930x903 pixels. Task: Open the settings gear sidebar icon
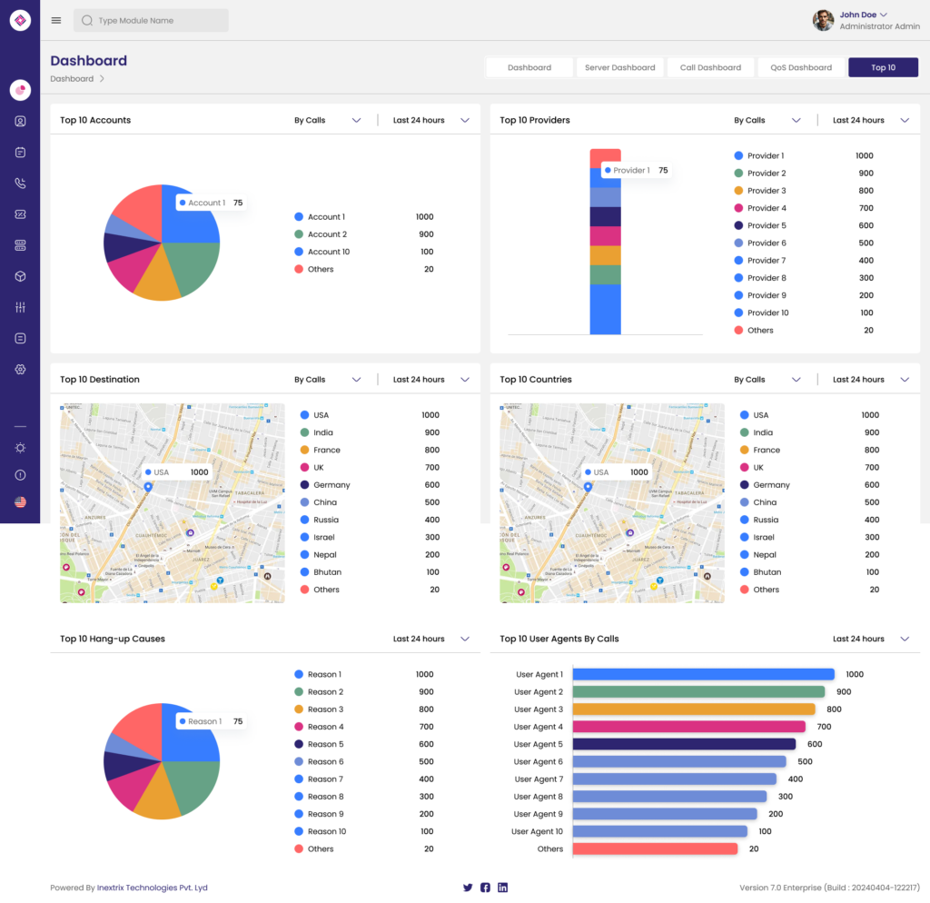20,370
